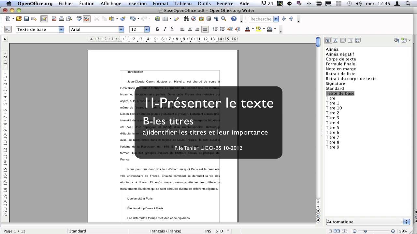Click the macOS Spotlight magnifier icon
This screenshot has height=234, width=417.
pos(407,4)
